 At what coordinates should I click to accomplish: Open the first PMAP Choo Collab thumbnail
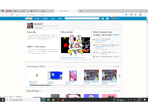pos(91,75)
